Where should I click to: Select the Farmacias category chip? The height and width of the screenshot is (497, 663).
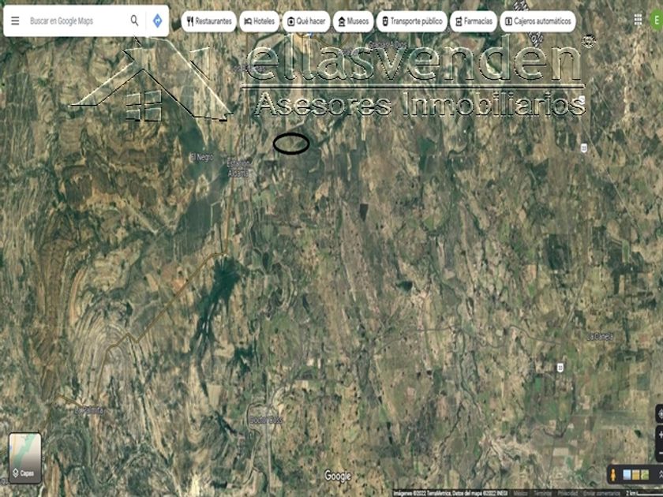click(x=473, y=21)
